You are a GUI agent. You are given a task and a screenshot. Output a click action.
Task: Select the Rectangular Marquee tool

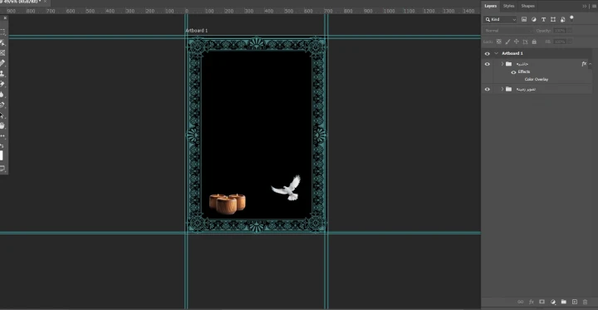pos(2,32)
